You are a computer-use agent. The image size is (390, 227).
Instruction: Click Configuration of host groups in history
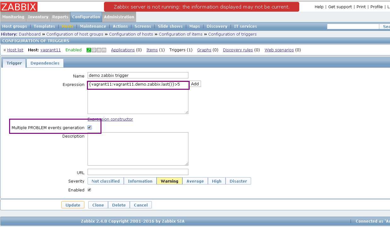coord(75,34)
